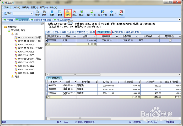
Task: Delete the record using 删除 icon
Action: point(74,13)
